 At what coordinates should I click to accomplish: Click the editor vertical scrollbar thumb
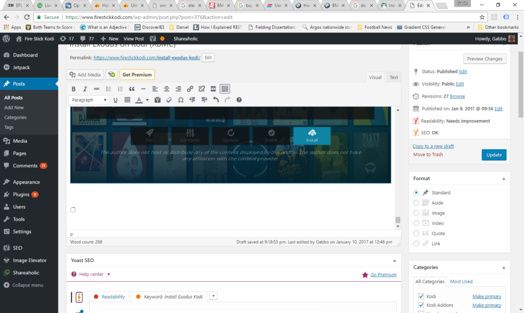[398, 220]
